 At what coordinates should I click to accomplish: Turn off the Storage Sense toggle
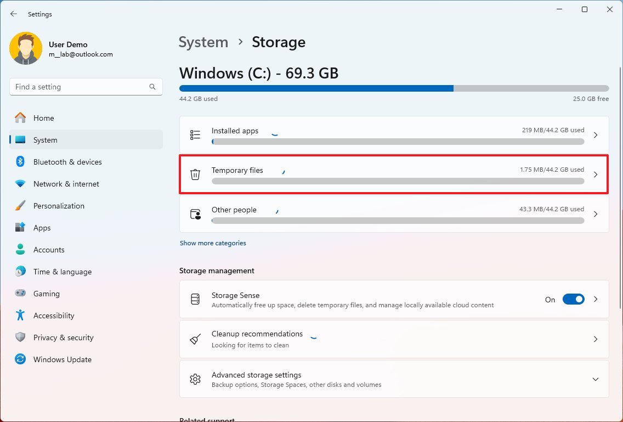[573, 300]
